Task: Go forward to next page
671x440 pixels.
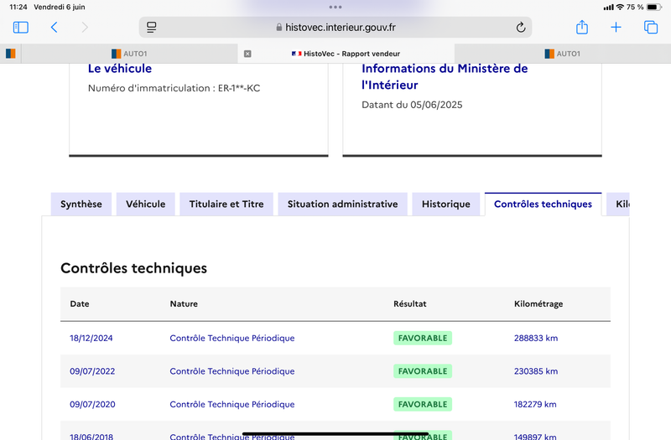Action: click(x=85, y=28)
